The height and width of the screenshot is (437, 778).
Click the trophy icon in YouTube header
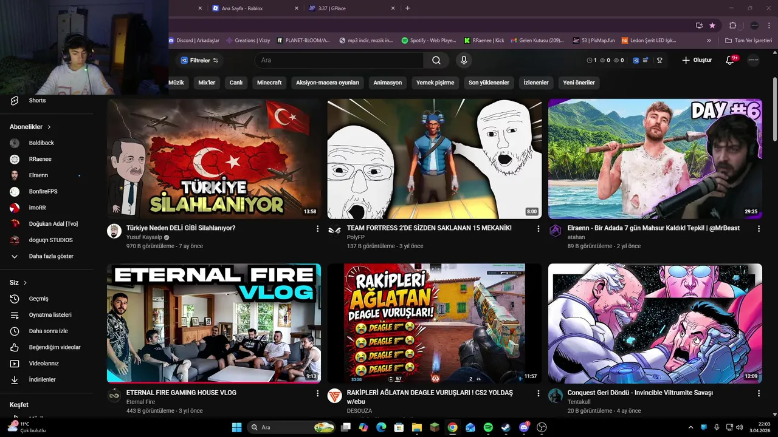pos(659,60)
